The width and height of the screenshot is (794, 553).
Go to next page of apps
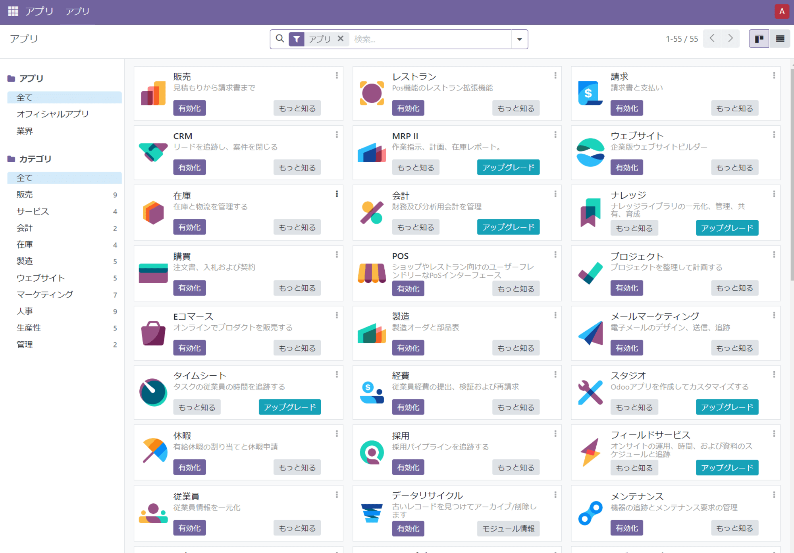pyautogui.click(x=730, y=38)
